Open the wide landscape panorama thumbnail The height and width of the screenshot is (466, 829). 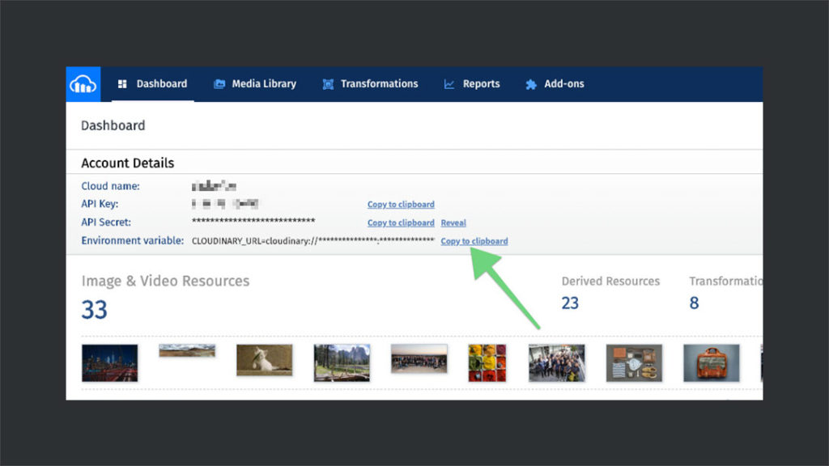pos(187,351)
